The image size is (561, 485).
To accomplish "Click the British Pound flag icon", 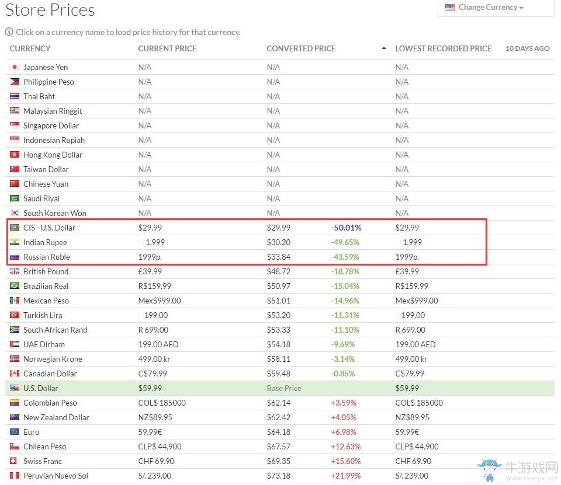I will point(15,271).
